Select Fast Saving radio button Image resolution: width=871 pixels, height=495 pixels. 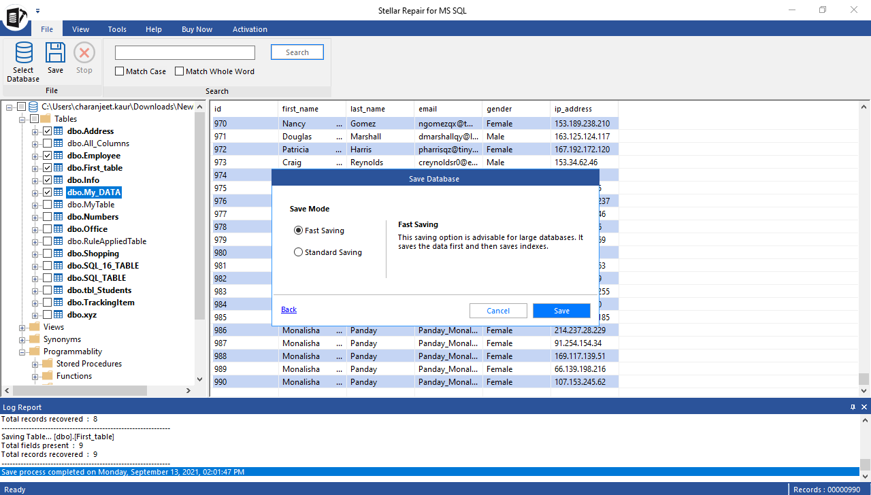click(298, 231)
